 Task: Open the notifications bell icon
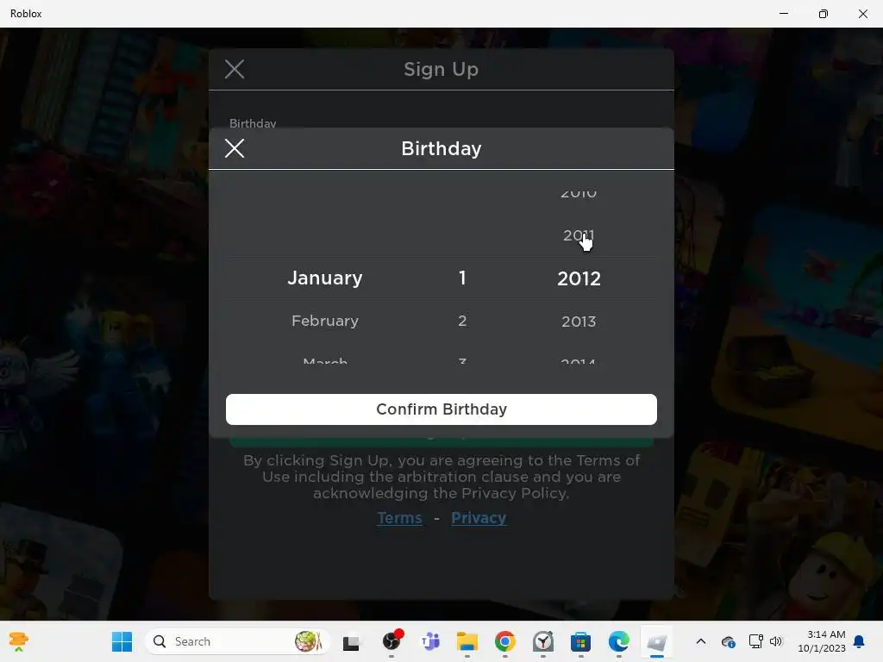click(860, 641)
